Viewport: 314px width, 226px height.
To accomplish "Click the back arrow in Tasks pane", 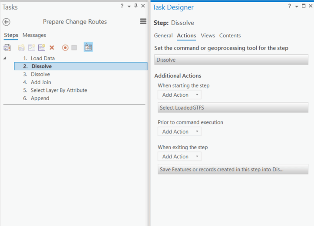I will pos(7,22).
